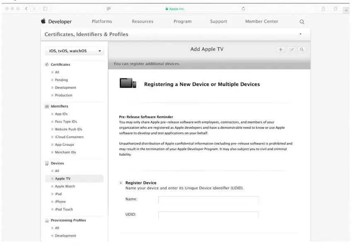Click the Safari address bar
Screen dimensions: 352x246
coord(175,9)
